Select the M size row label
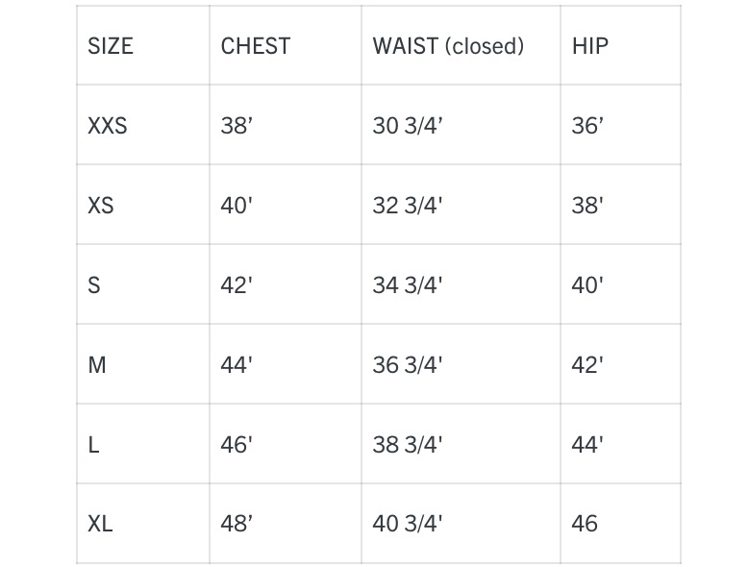Image resolution: width=748 pixels, height=567 pixels. 97,365
